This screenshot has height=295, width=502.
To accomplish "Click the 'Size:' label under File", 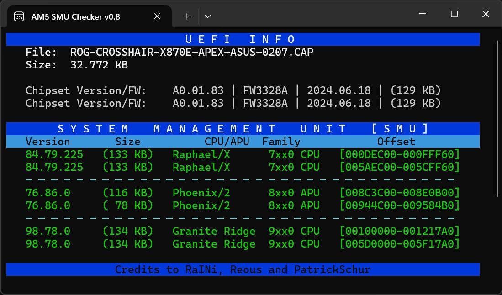I will point(41,65).
